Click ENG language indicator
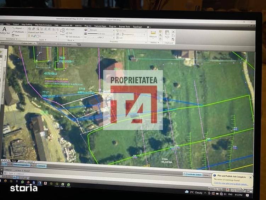The width and height of the screenshot is (266, 200). (230, 194)
